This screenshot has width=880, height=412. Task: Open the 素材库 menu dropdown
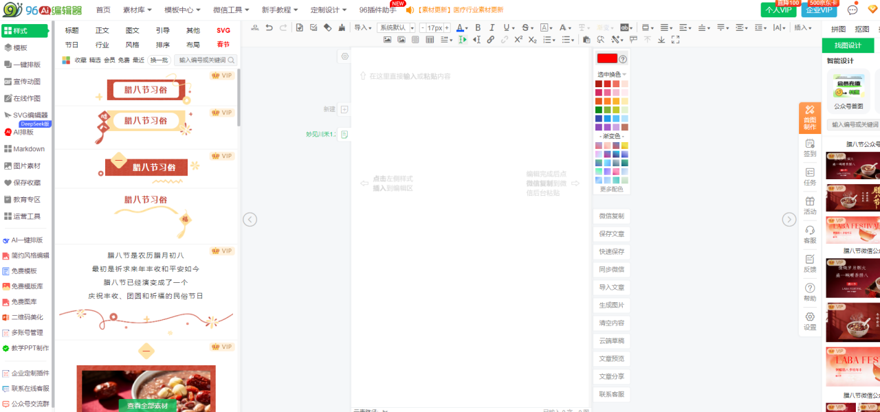137,10
